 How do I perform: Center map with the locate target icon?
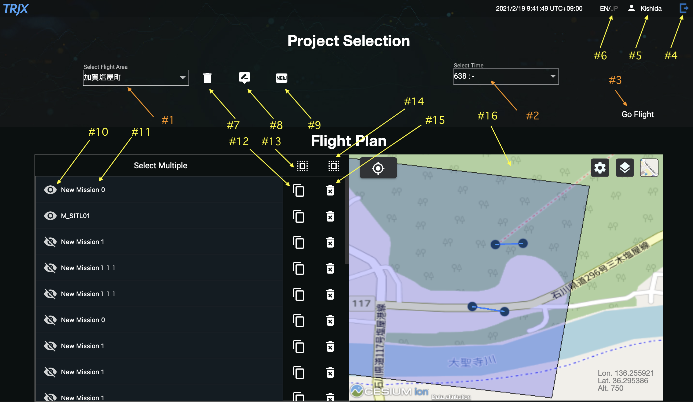point(378,168)
